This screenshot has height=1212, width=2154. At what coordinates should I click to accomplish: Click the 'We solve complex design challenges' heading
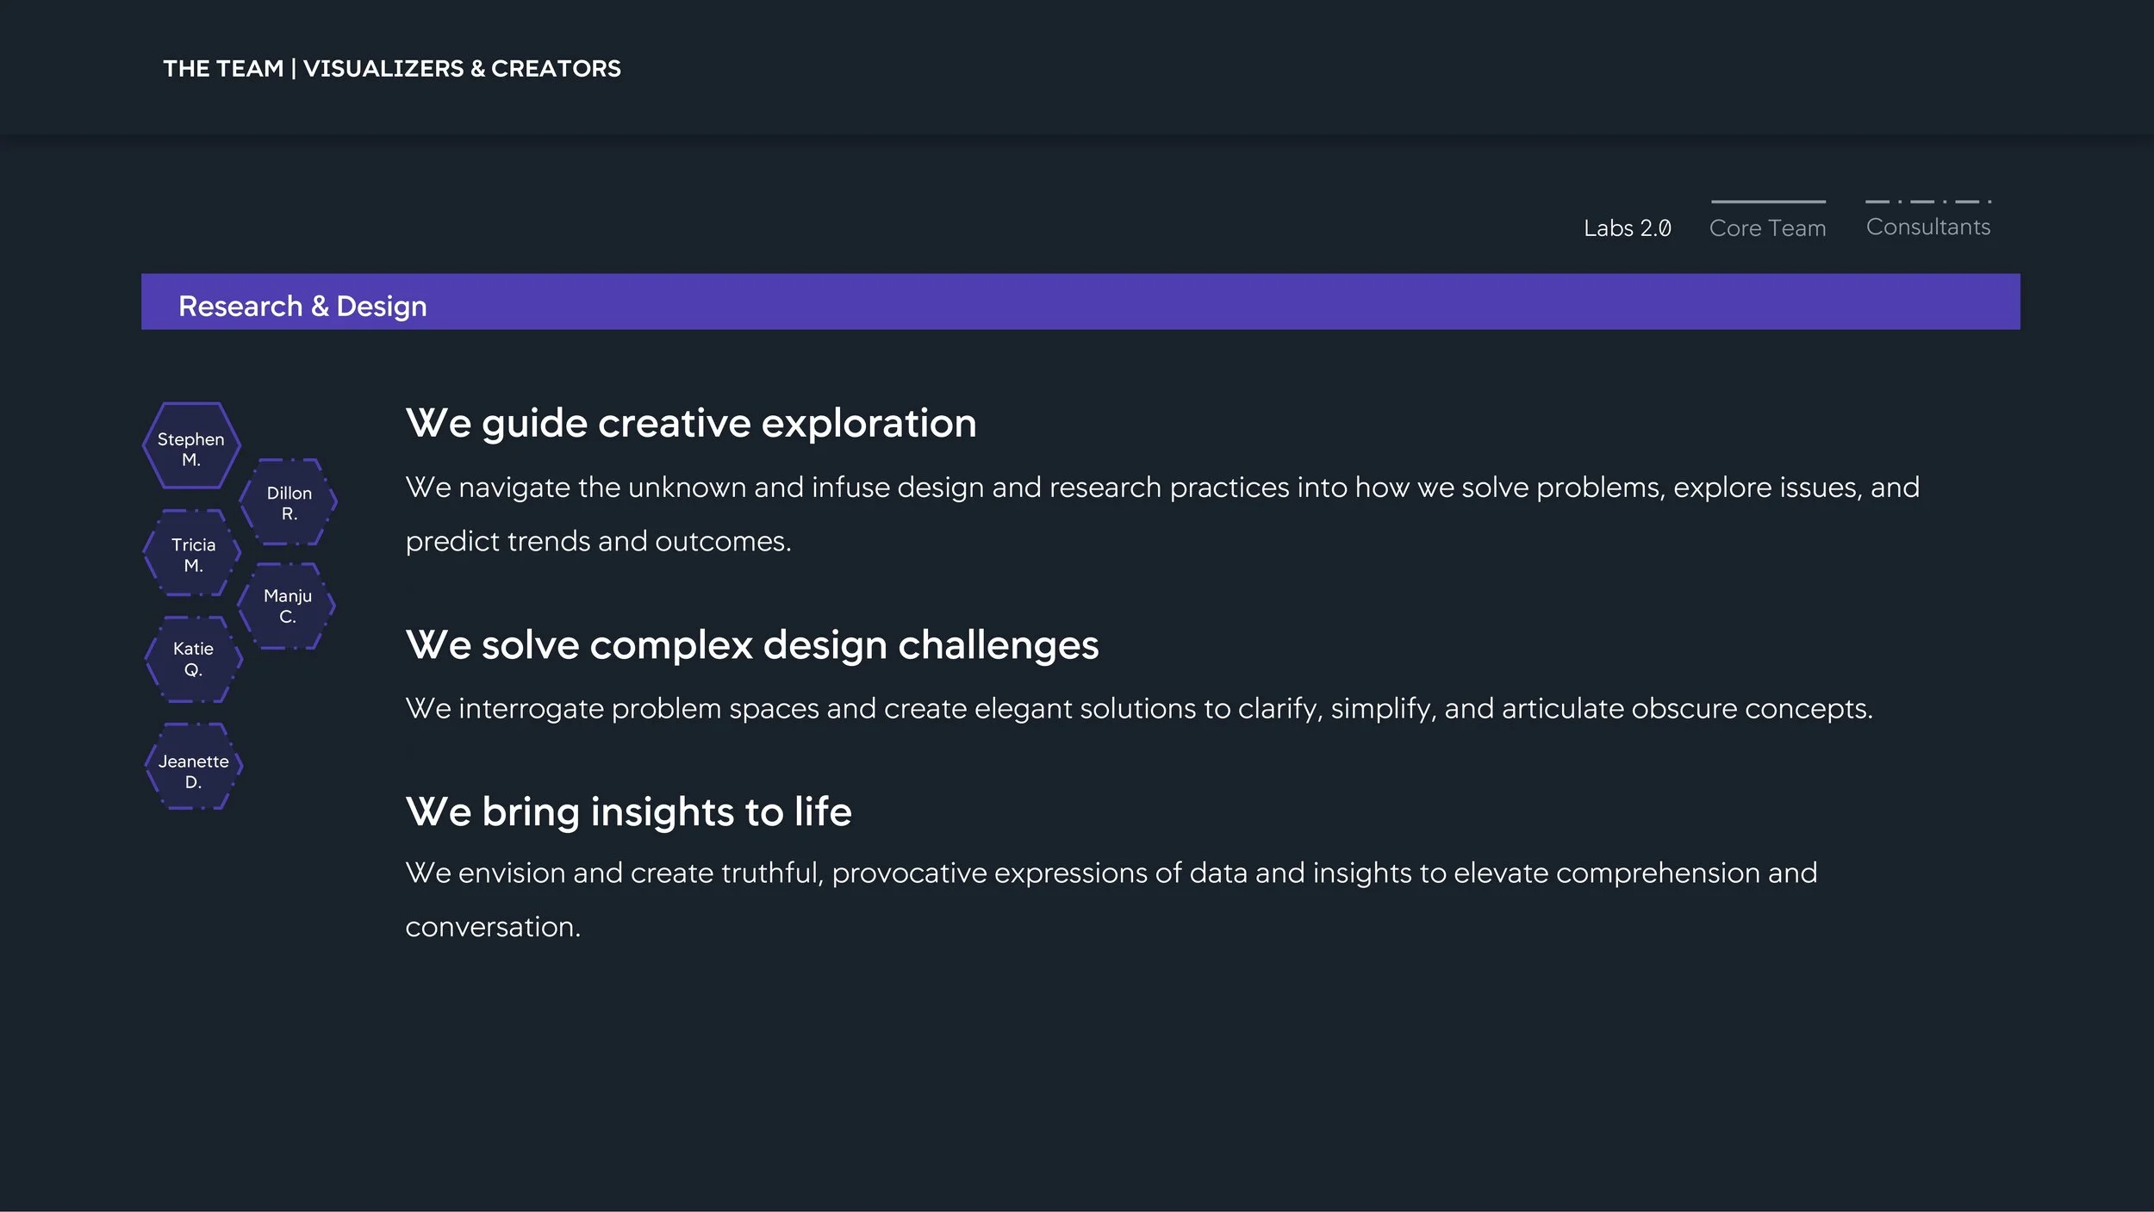(x=752, y=645)
